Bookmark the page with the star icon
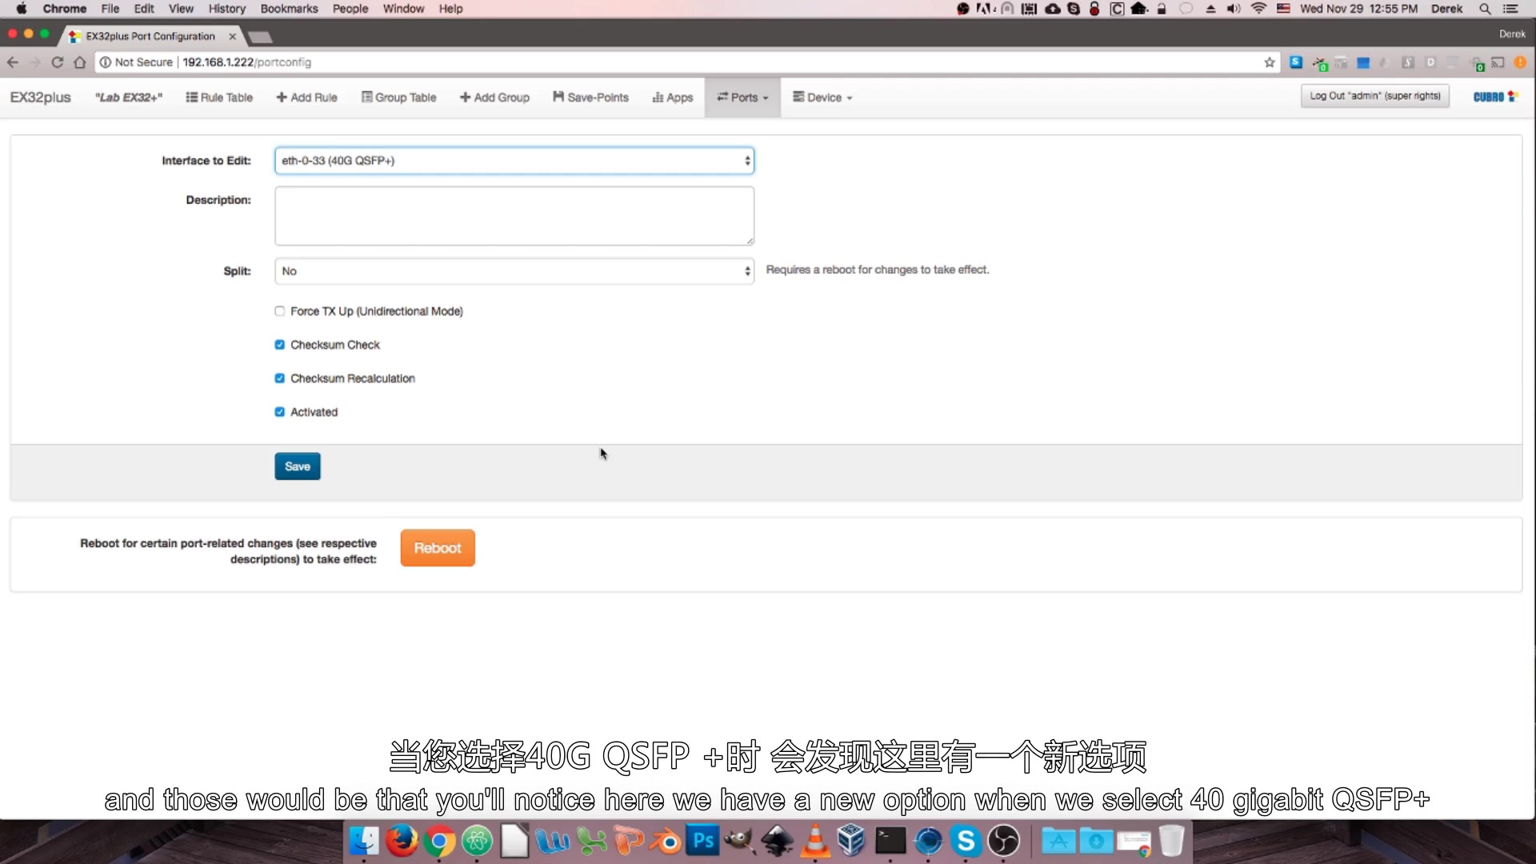 click(x=1269, y=62)
